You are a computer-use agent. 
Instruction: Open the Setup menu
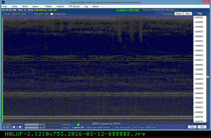click(15, 6)
